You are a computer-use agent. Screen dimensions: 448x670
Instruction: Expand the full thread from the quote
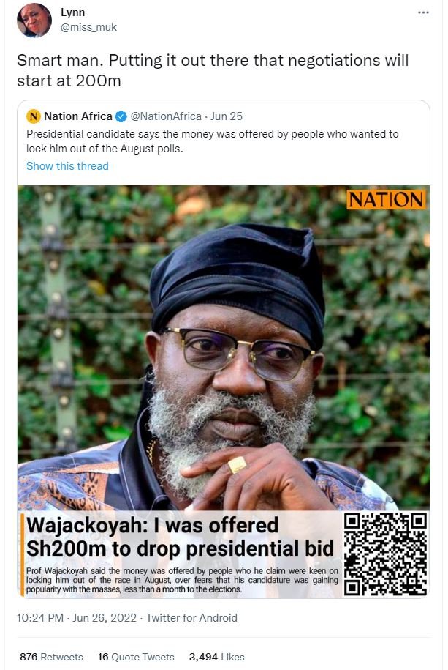(69, 166)
